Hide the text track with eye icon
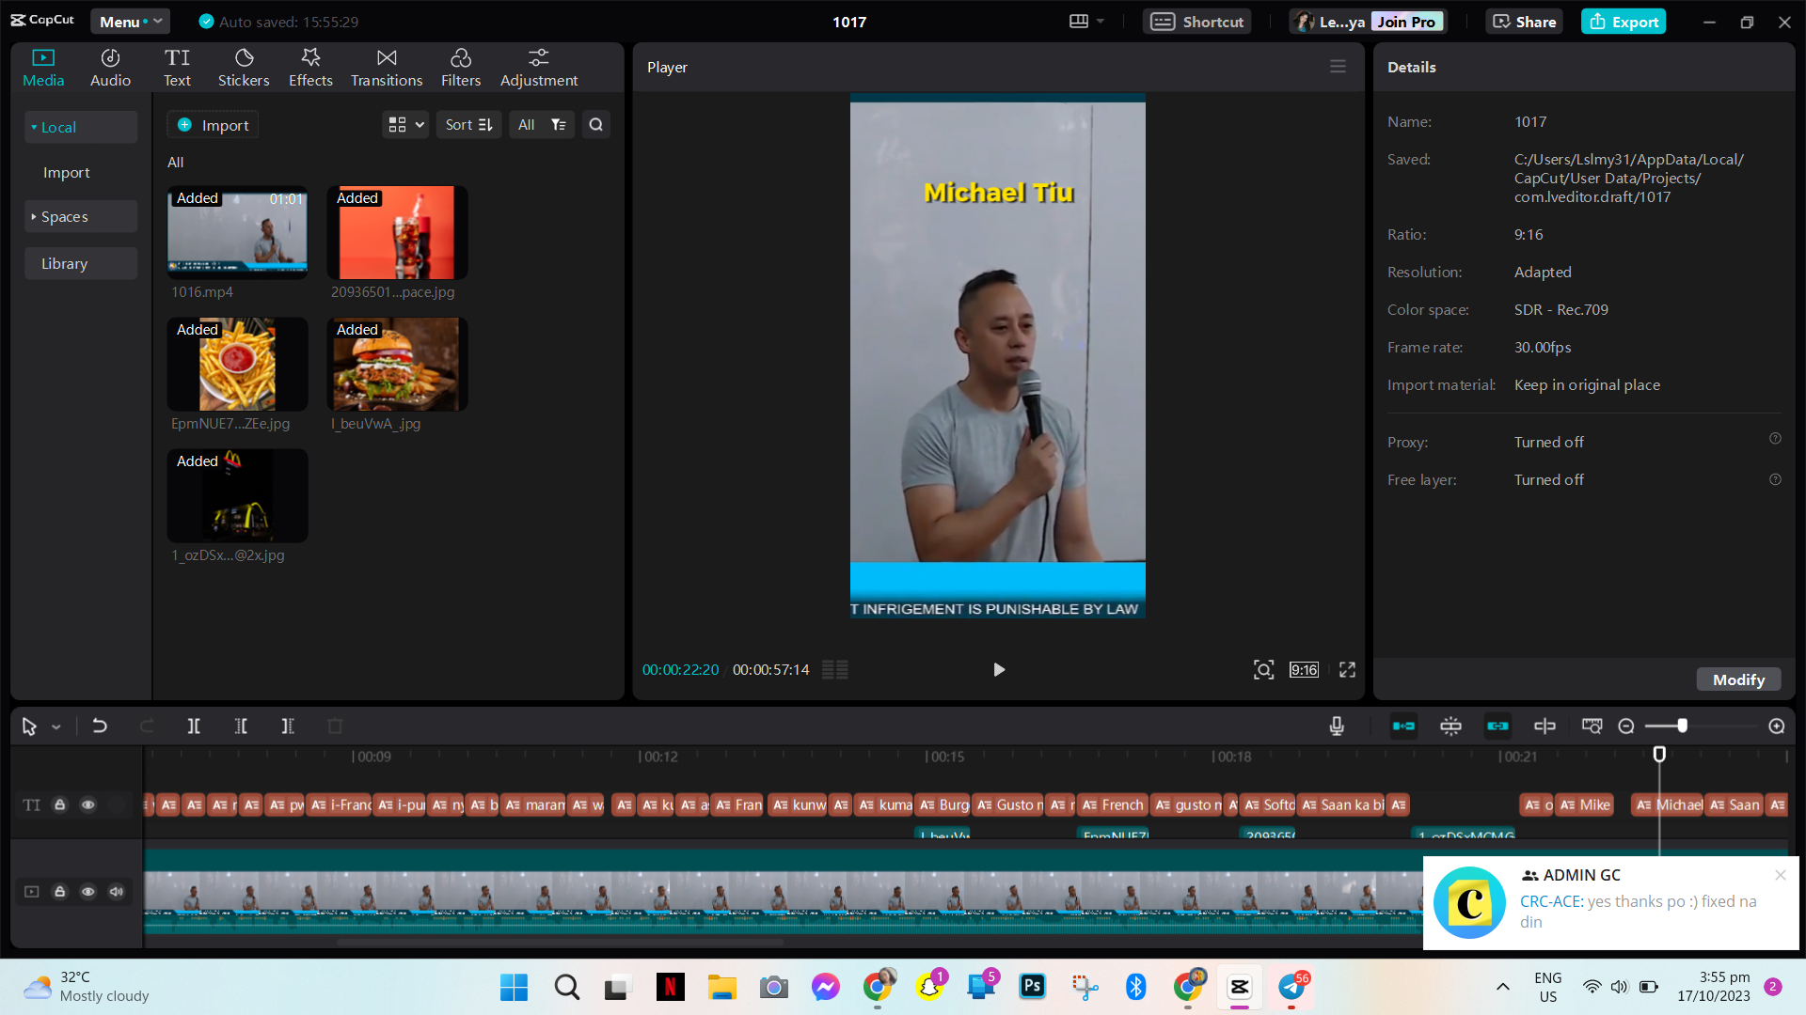Viewport: 1806px width, 1015px height. (x=87, y=805)
